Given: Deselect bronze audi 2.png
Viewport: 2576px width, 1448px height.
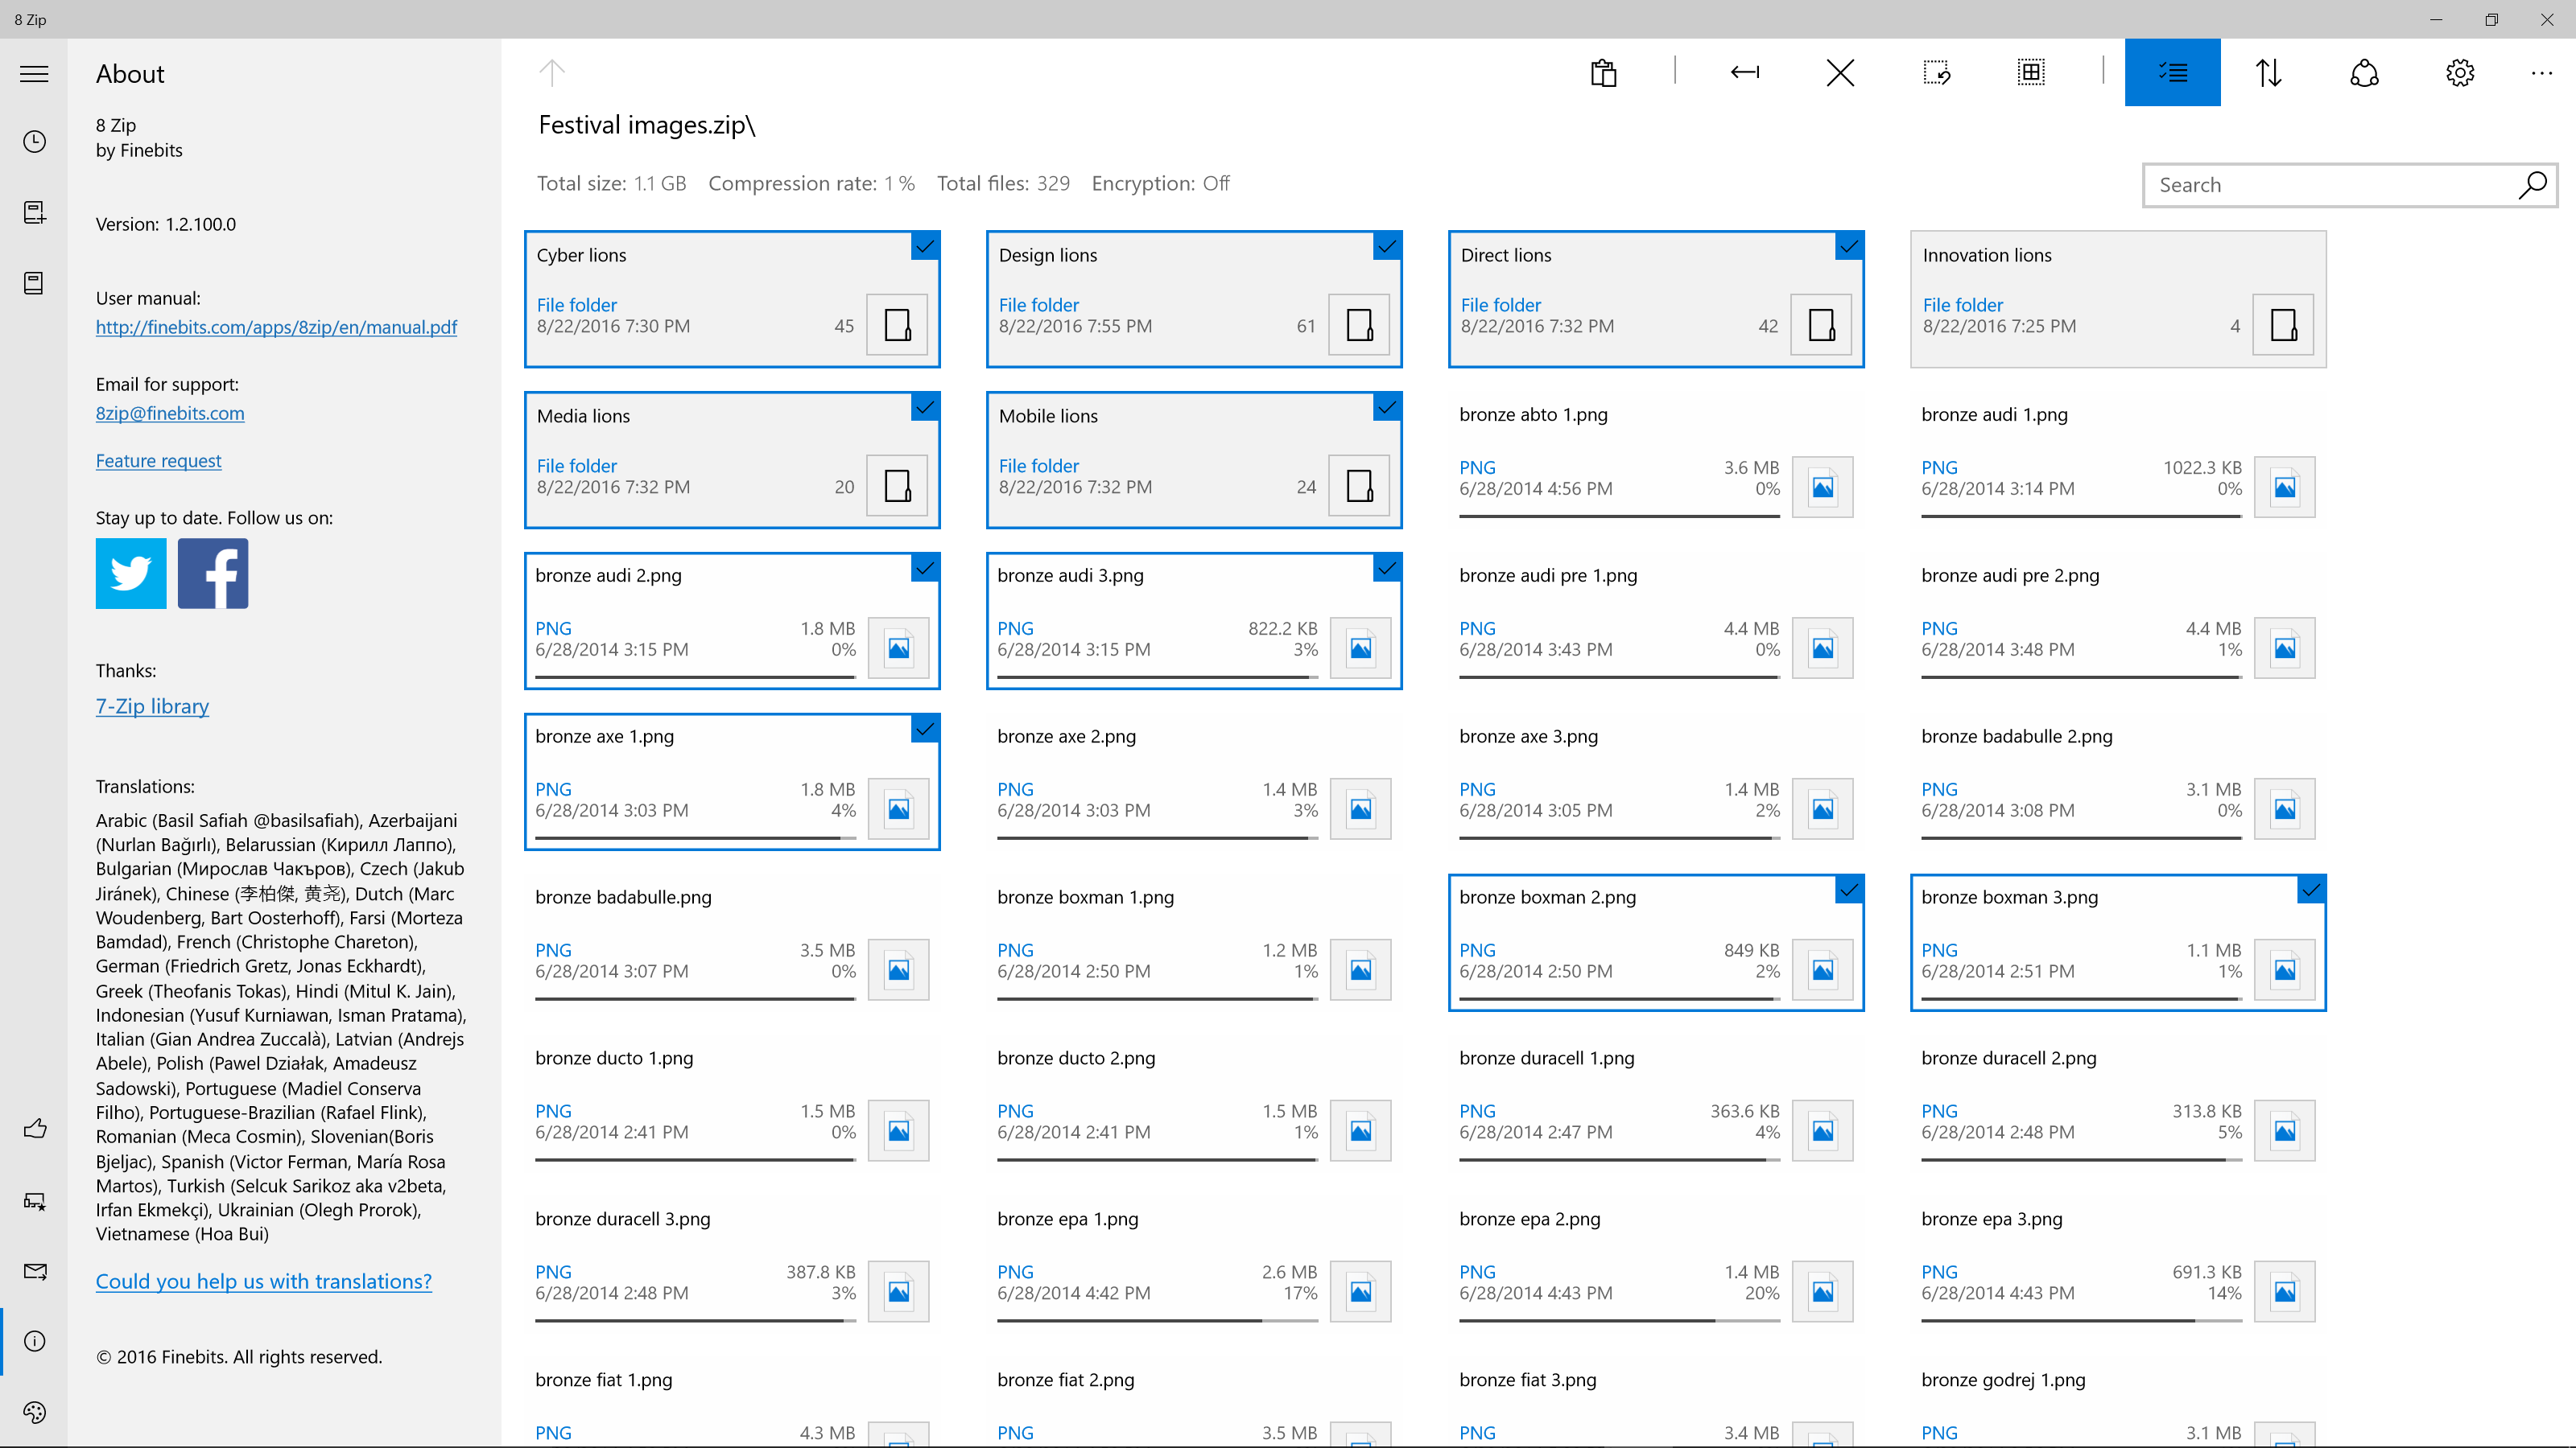Looking at the screenshot, I should coord(925,569).
